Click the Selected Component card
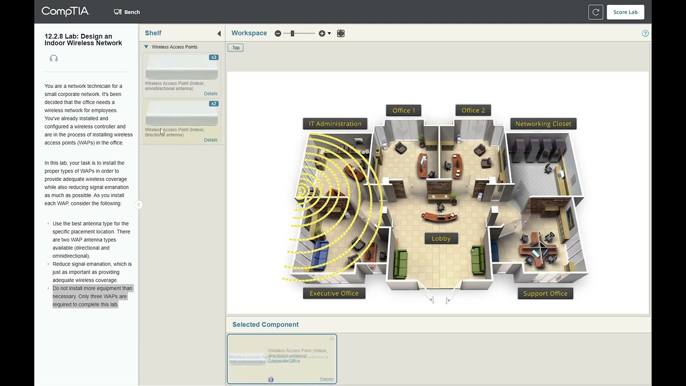The image size is (686, 386). [282, 359]
